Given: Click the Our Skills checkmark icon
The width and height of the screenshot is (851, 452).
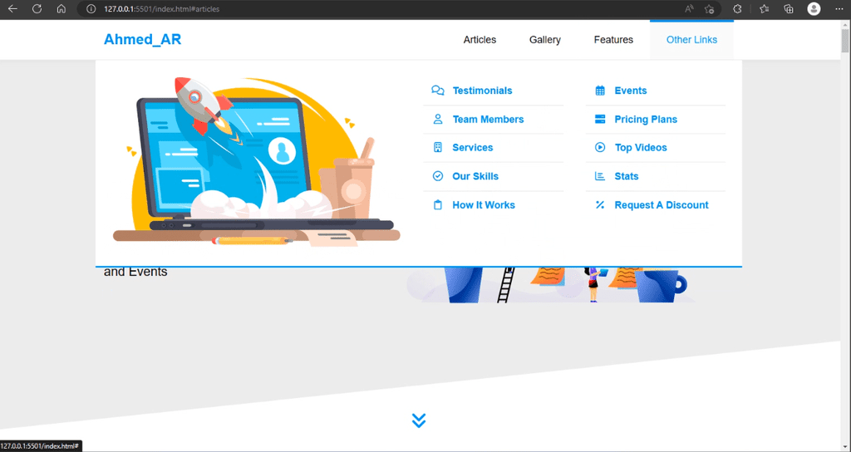Looking at the screenshot, I should (x=437, y=176).
